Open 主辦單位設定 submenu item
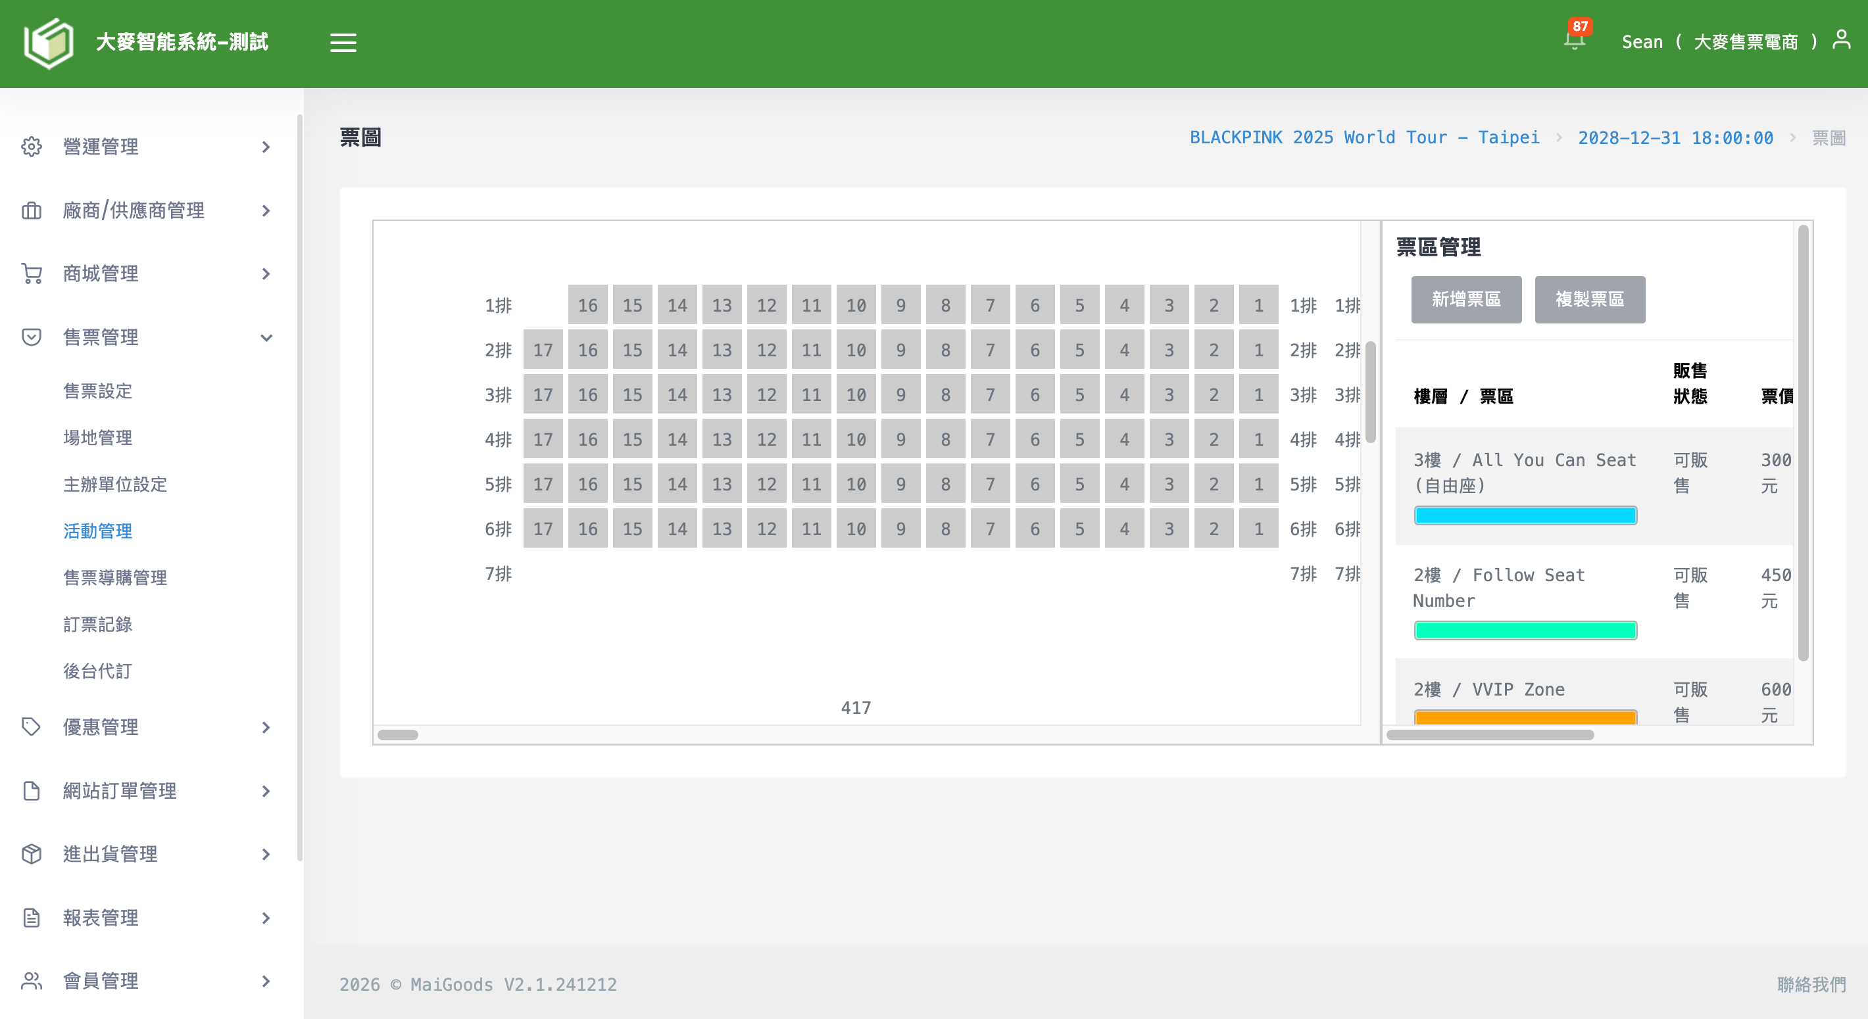The height and width of the screenshot is (1019, 1868). coord(115,484)
